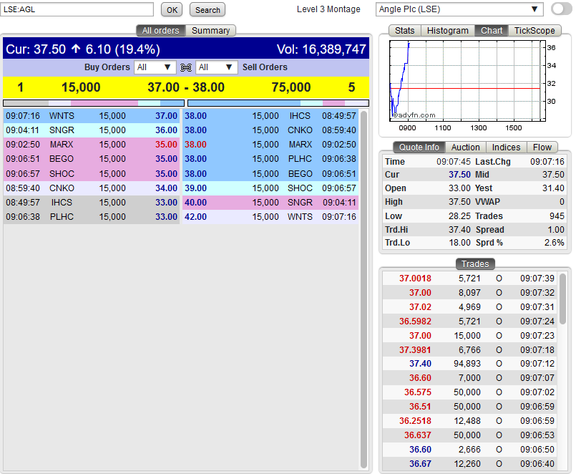Click the Last.Chg time 09:07:16
The height and width of the screenshot is (474, 576).
tap(547, 162)
